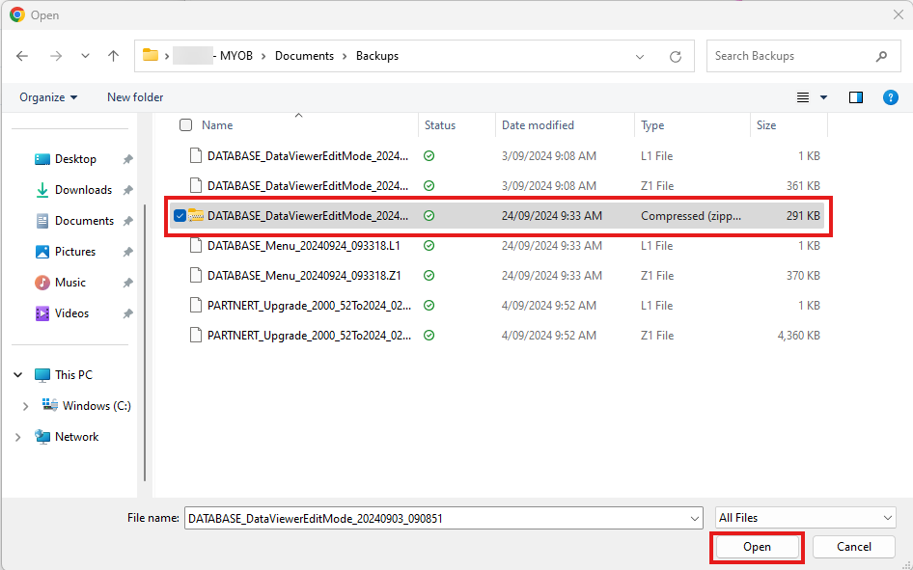Click the Downloads quick access icon
This screenshot has width=913, height=570.
tap(42, 190)
